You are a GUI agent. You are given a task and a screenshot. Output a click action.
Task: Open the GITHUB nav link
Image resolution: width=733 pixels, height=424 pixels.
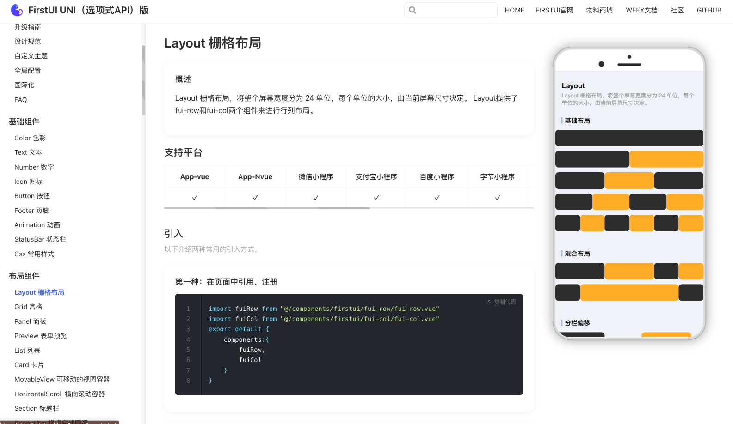709,10
